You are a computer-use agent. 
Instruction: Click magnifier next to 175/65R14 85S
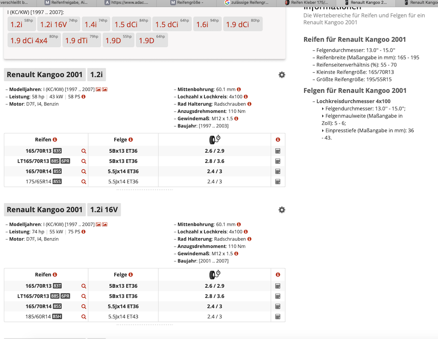point(84,182)
